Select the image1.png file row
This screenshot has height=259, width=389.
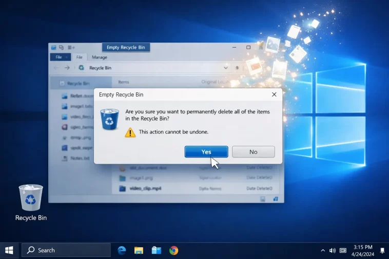196,177
